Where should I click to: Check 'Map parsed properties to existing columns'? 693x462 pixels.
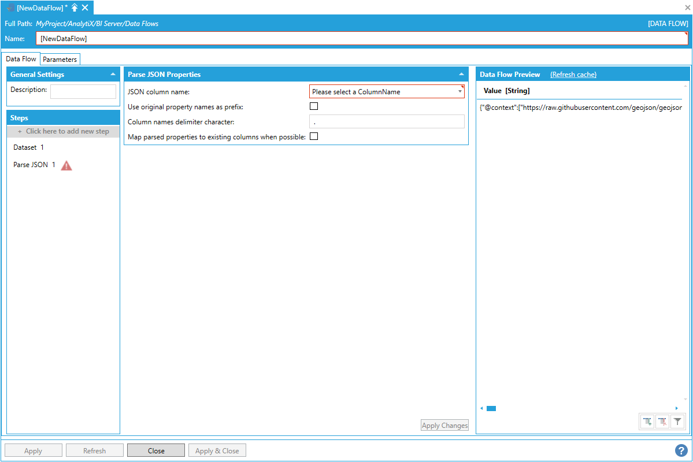[x=314, y=136]
